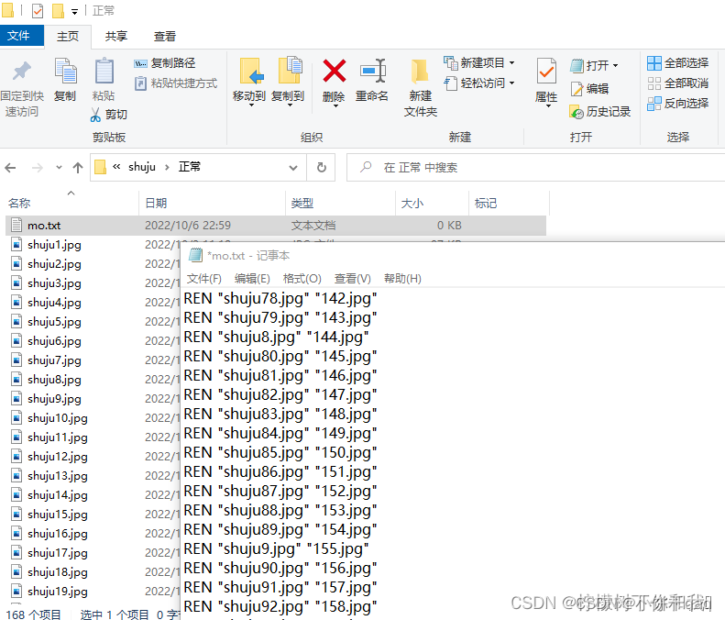
Task: Open Notepad Help (帮助(H)) menu
Action: (402, 279)
